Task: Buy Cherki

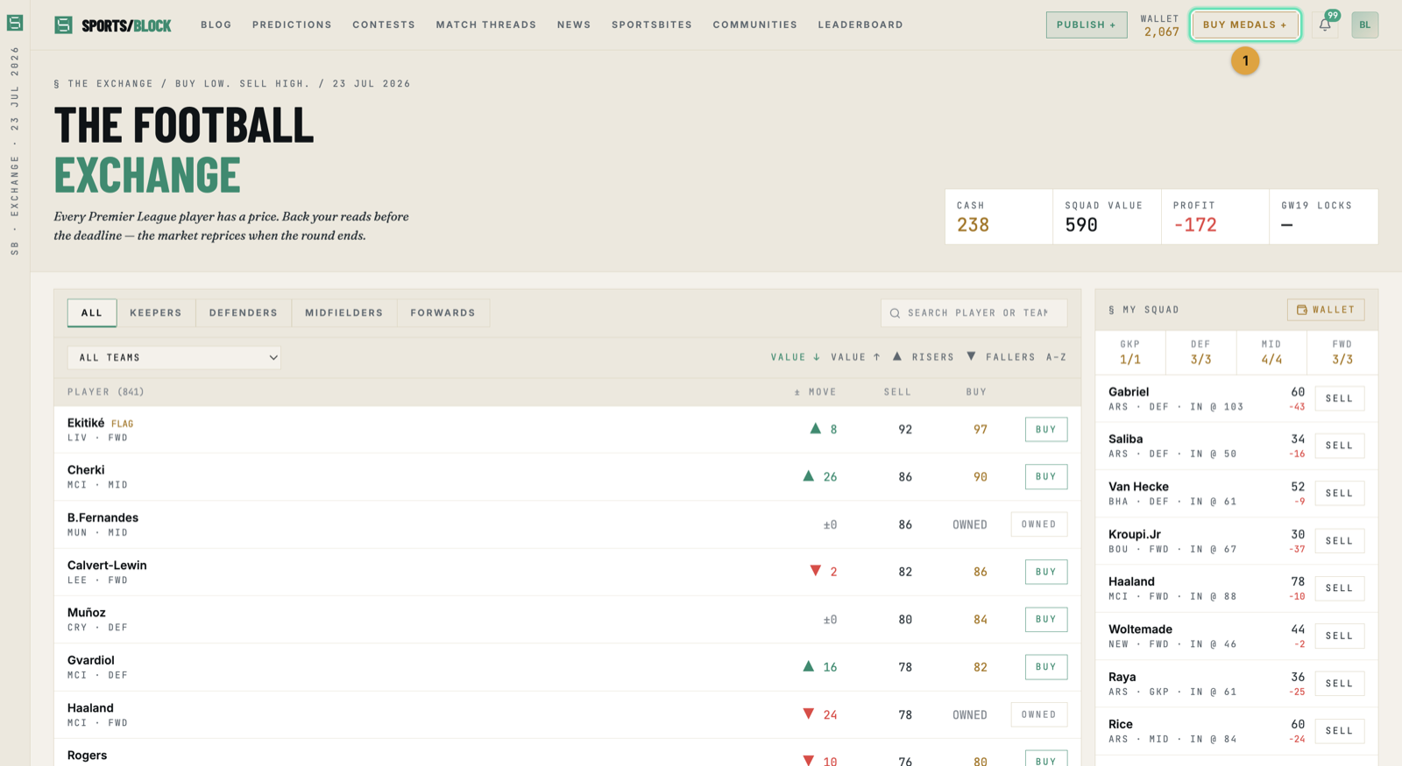Action: point(1046,476)
